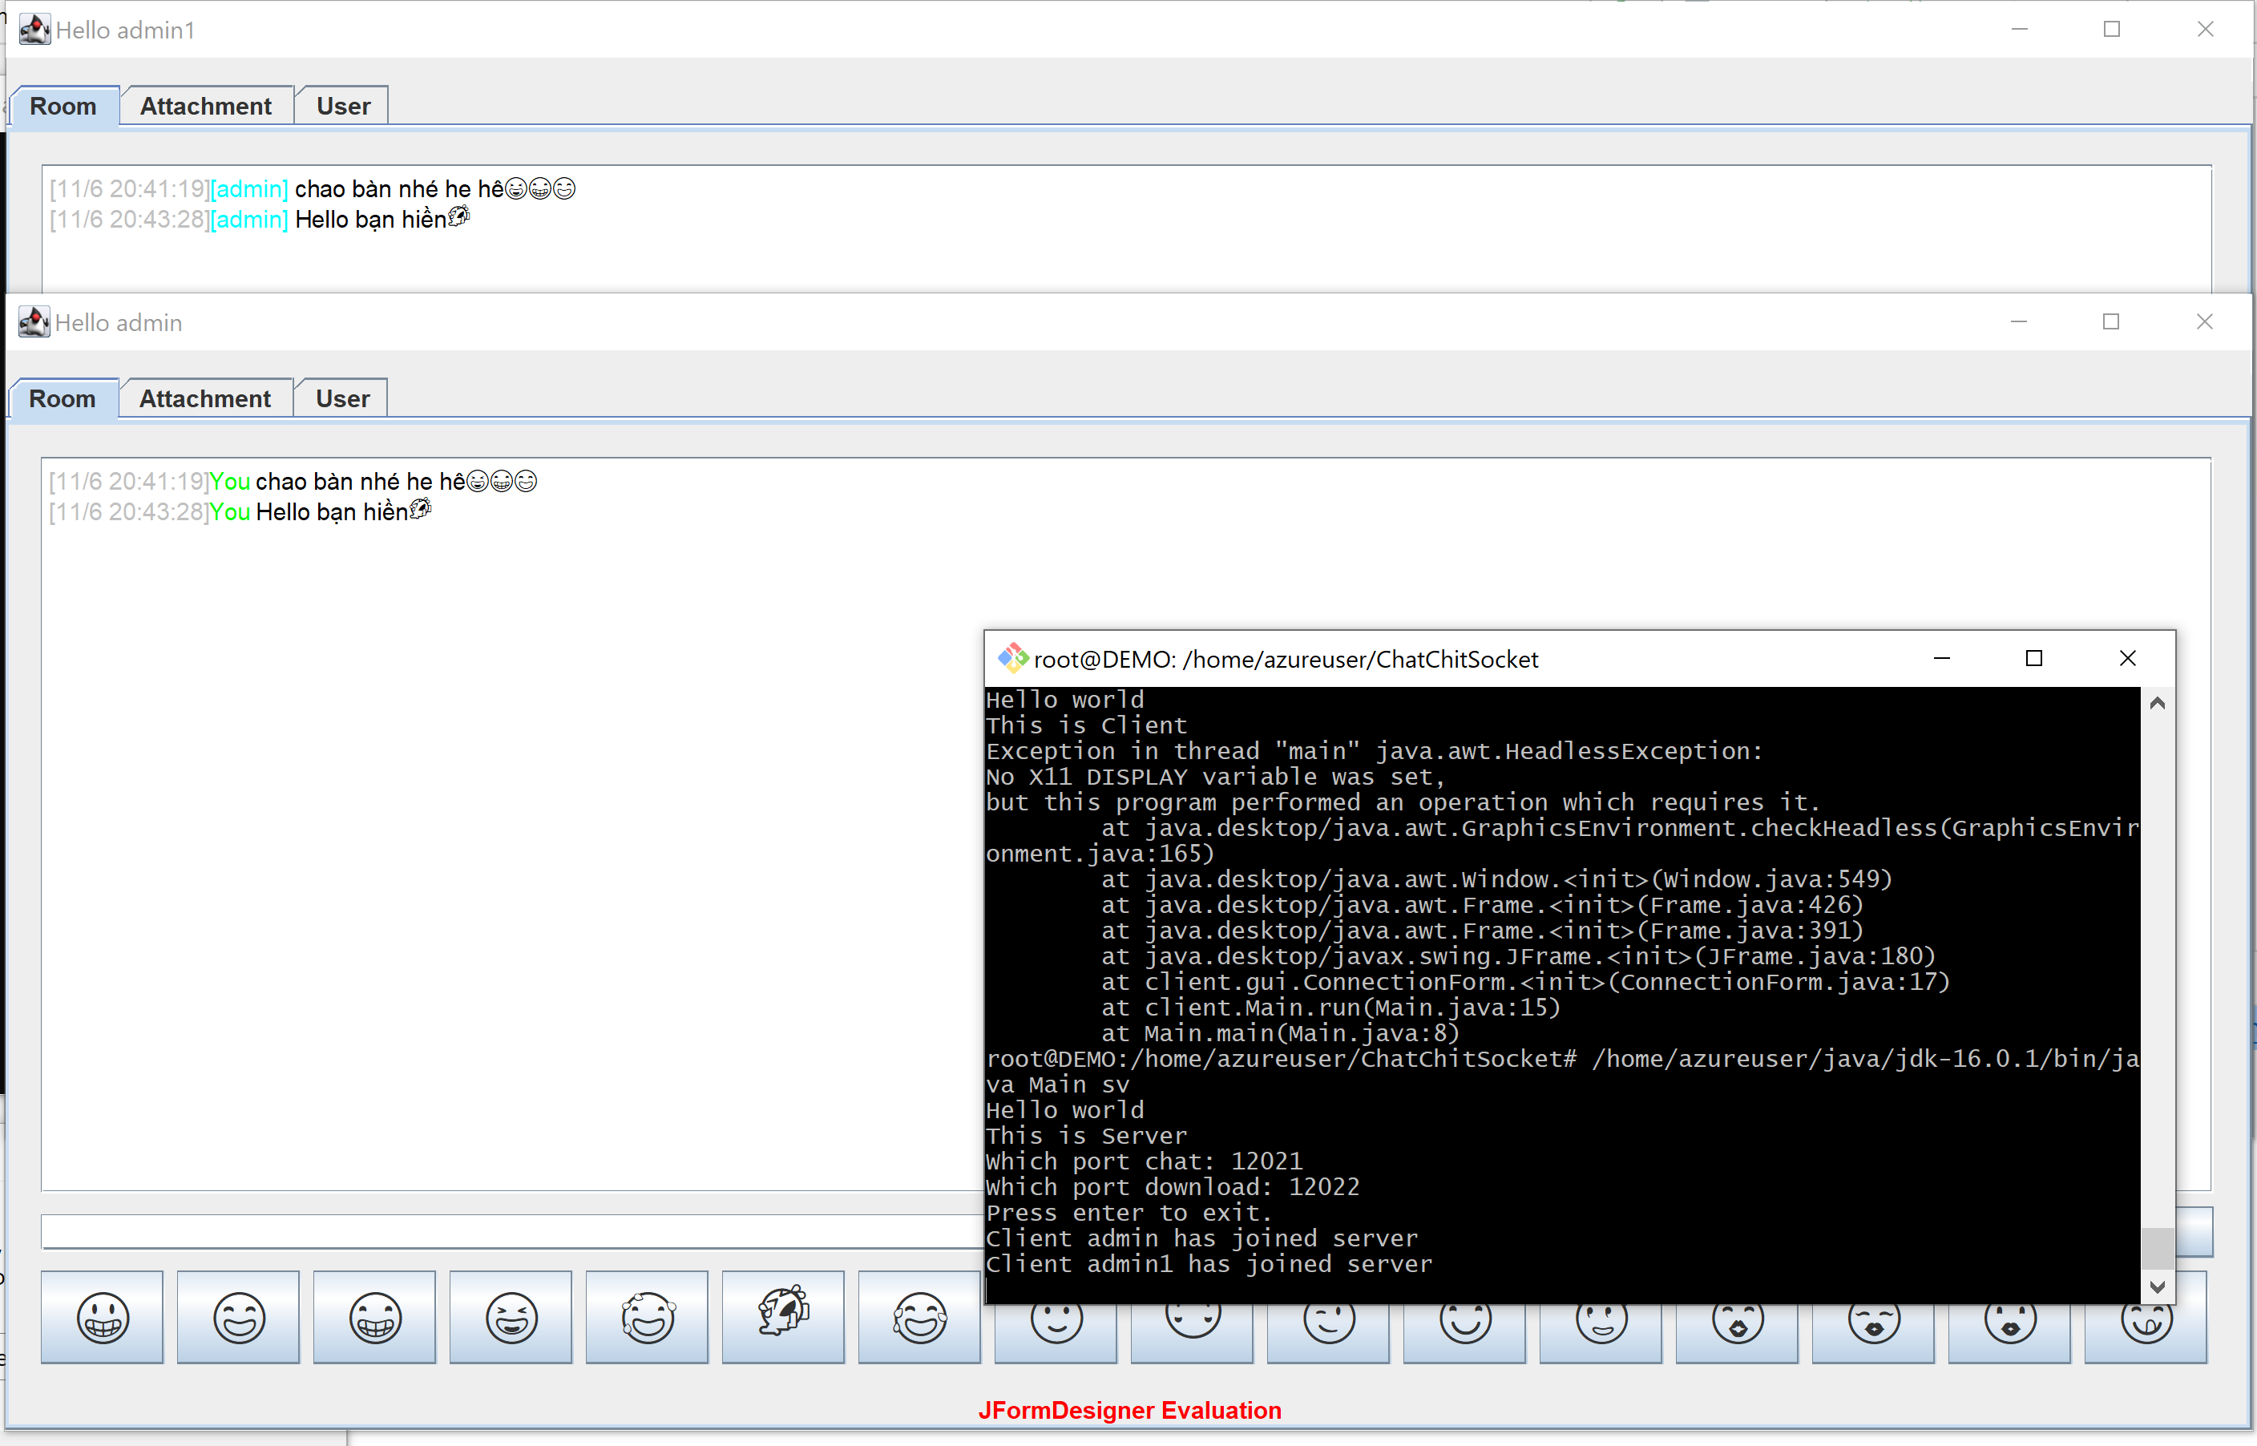The image size is (2257, 1446).
Task: Open the Attachment tab in Hello admin1
Action: pos(206,105)
